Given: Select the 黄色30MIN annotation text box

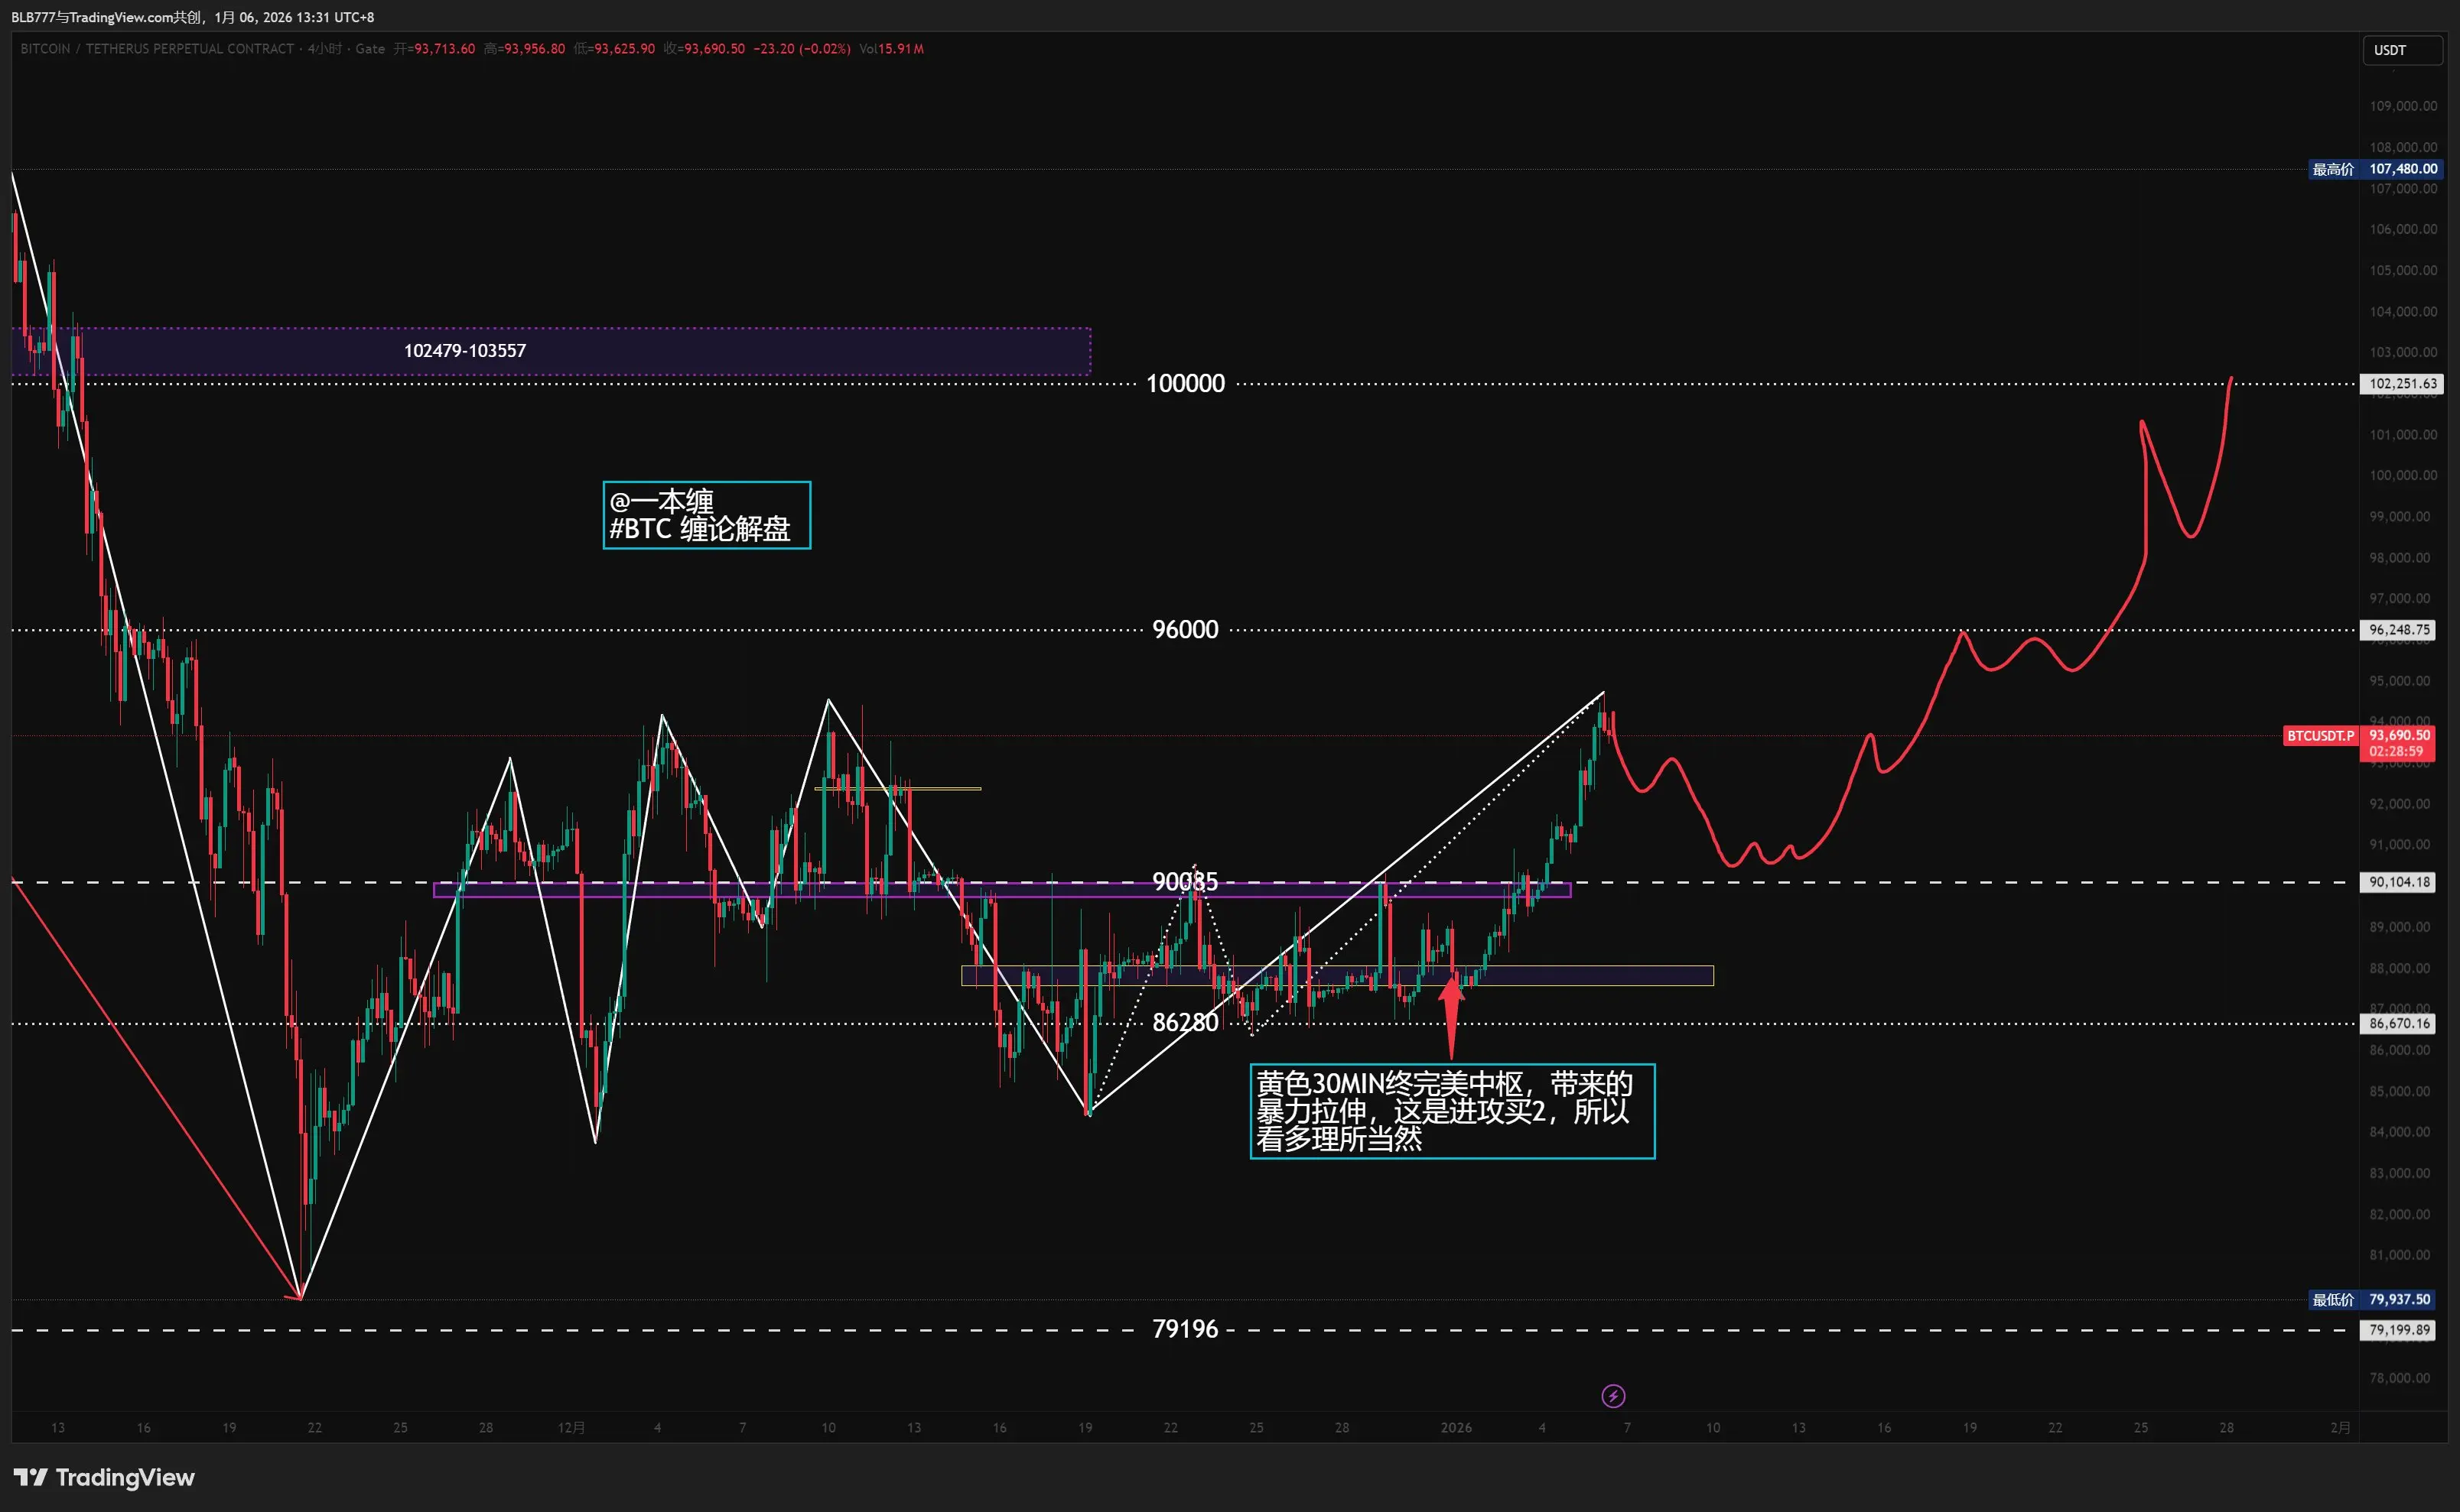Looking at the screenshot, I should [1452, 1111].
